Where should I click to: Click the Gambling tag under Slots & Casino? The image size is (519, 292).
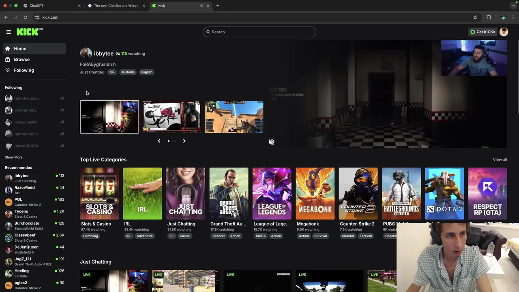[90, 236]
